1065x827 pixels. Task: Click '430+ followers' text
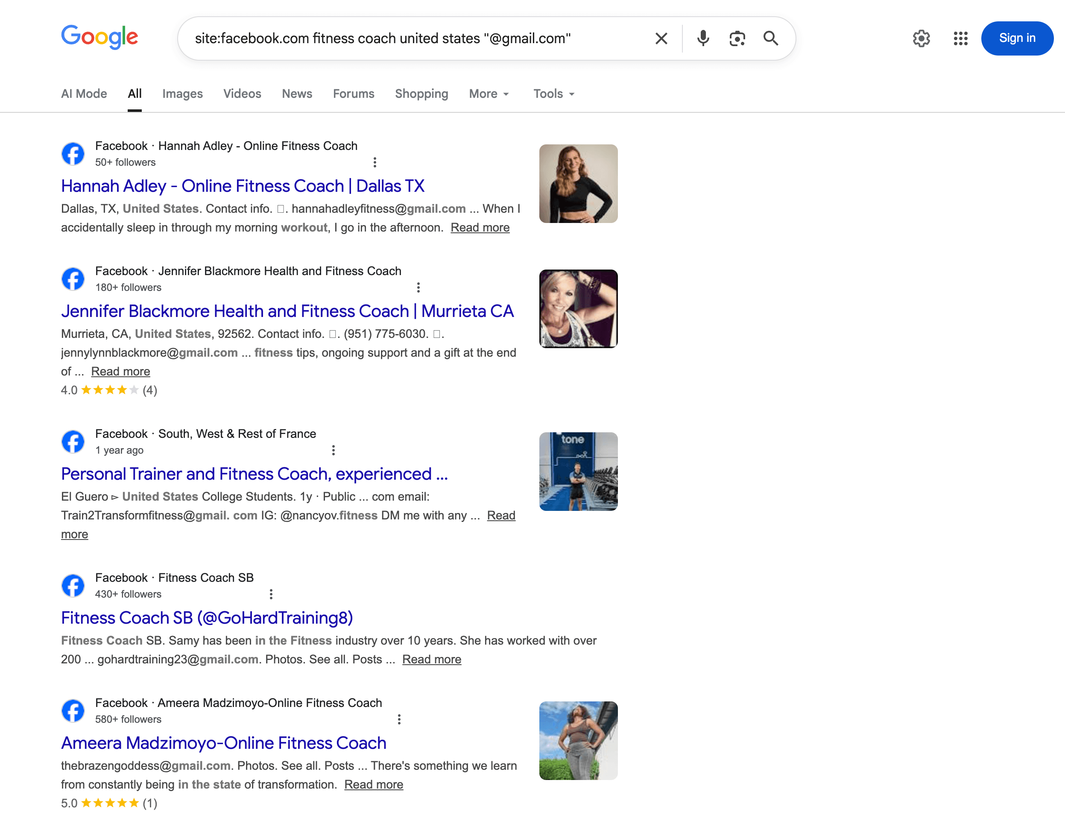pos(128,594)
